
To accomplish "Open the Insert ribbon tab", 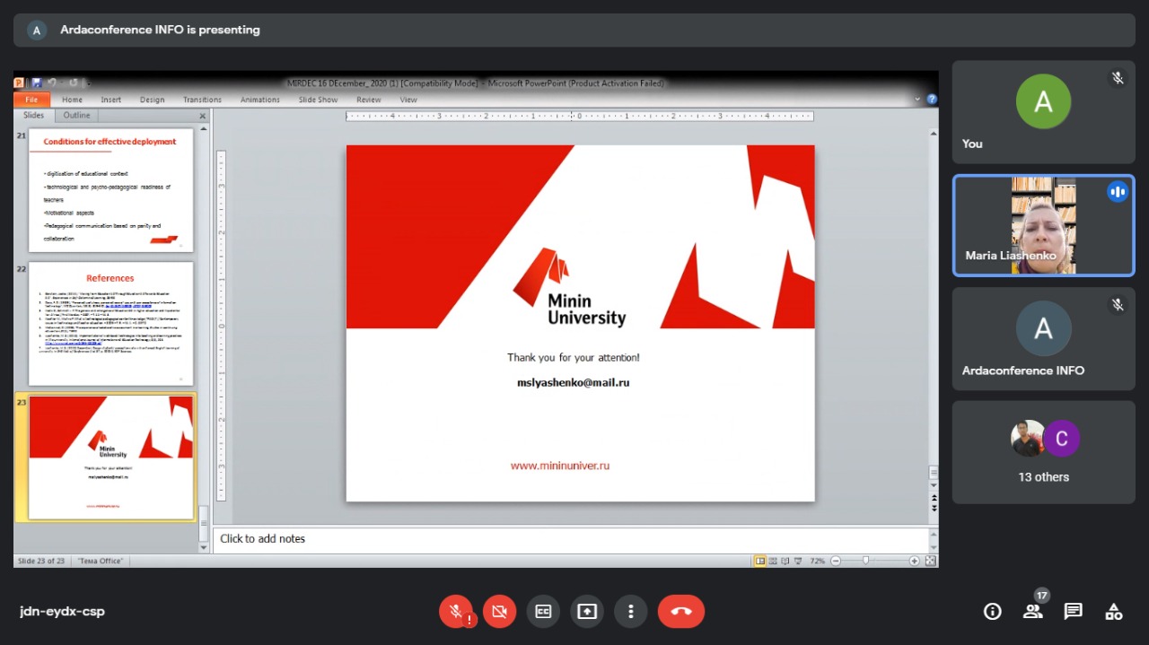I will [x=111, y=100].
